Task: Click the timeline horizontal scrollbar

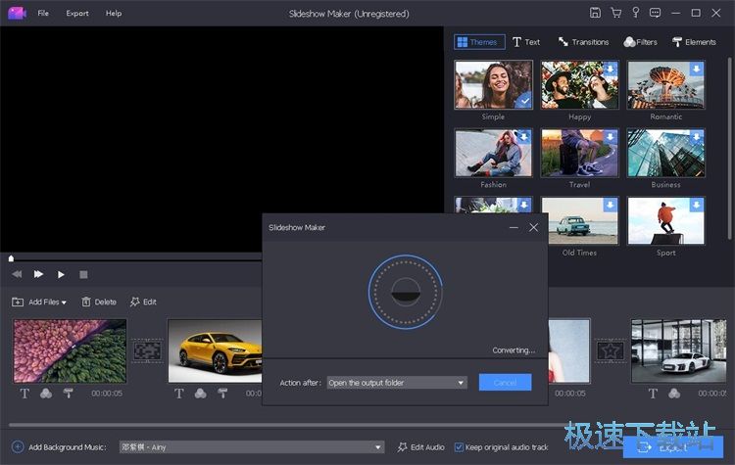Action: 286,425
